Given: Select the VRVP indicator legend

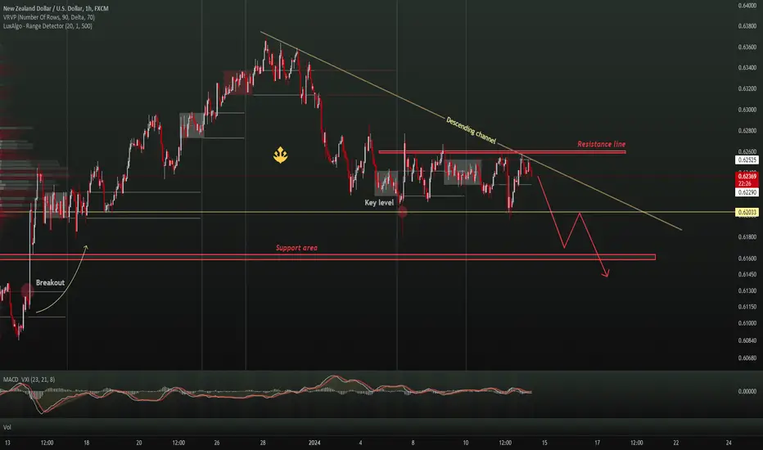Looking at the screenshot, I should [48, 17].
